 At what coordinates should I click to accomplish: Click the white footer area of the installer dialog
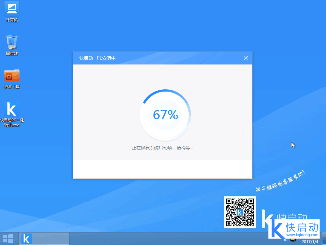tap(163, 170)
